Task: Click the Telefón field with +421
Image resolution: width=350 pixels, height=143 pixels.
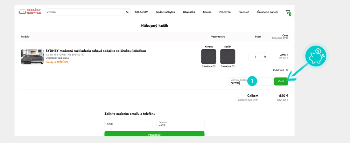Action: pyautogui.click(x=180, y=124)
